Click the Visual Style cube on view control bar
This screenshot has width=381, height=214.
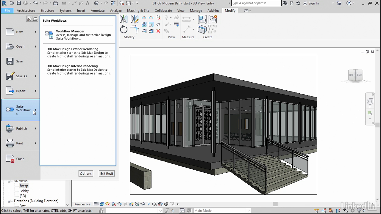click(x=102, y=204)
